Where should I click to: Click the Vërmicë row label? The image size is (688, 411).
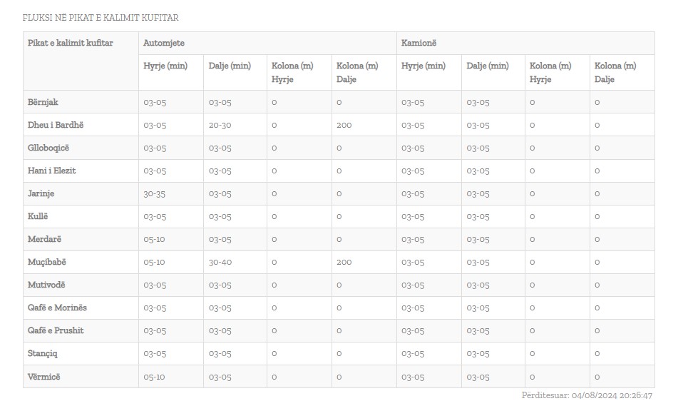pos(44,376)
